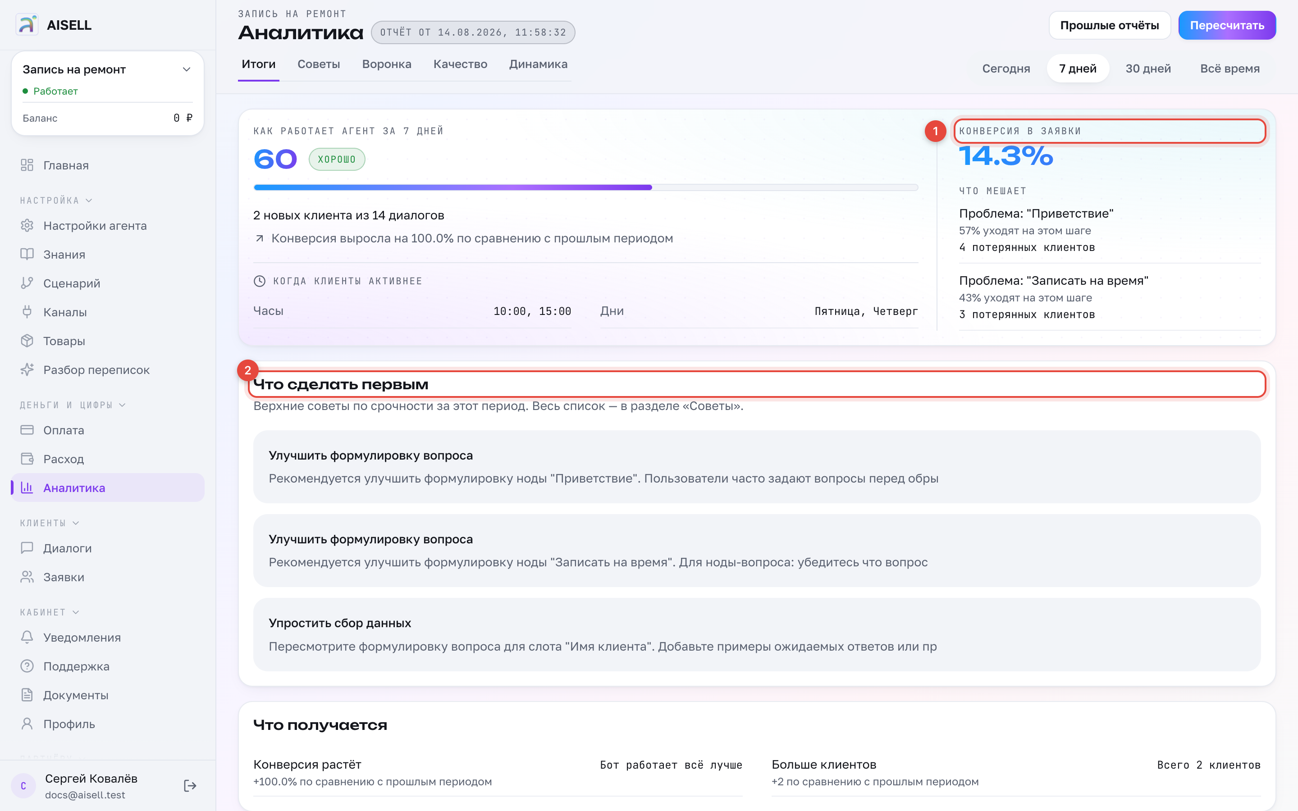The image size is (1298, 811).
Task: Click the chat bubble icon next to Диалоги
Action: pos(27,548)
